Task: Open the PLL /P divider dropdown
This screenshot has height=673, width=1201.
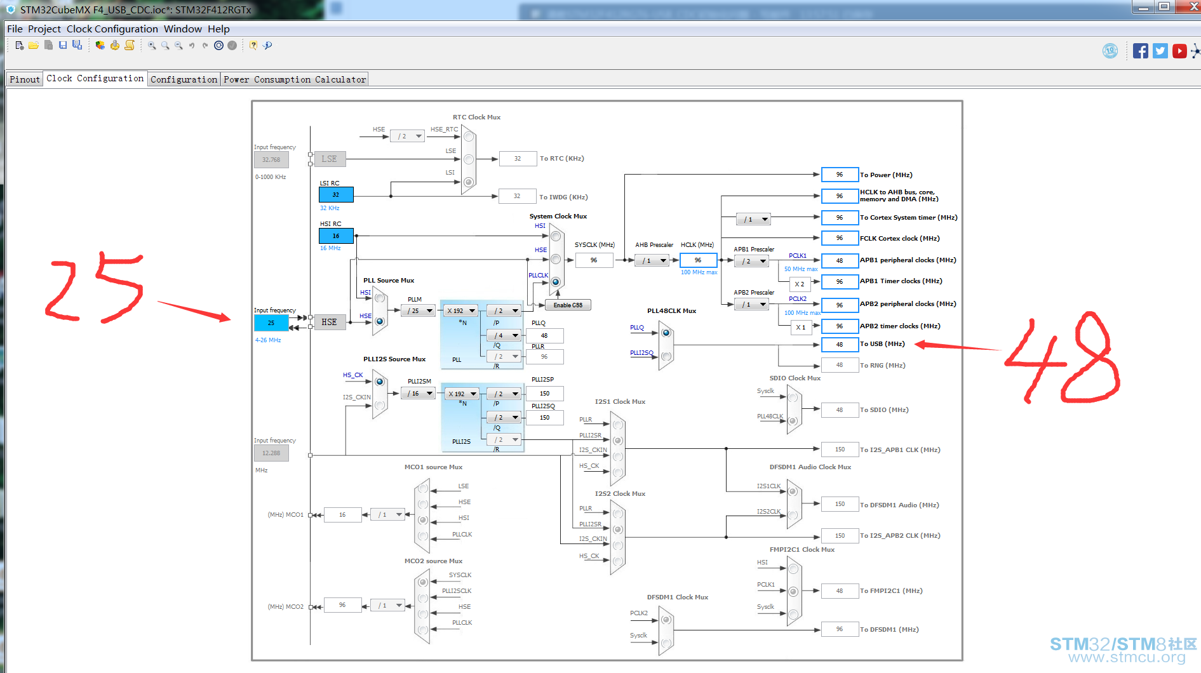Action: [x=504, y=311]
